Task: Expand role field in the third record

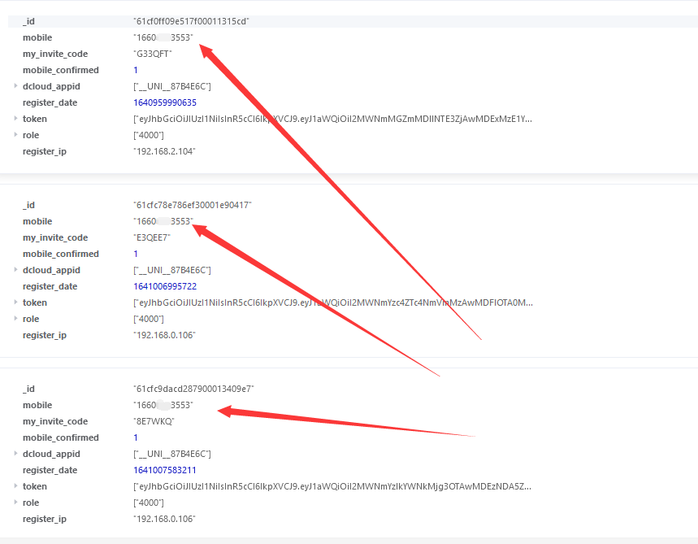Action: tap(15, 503)
